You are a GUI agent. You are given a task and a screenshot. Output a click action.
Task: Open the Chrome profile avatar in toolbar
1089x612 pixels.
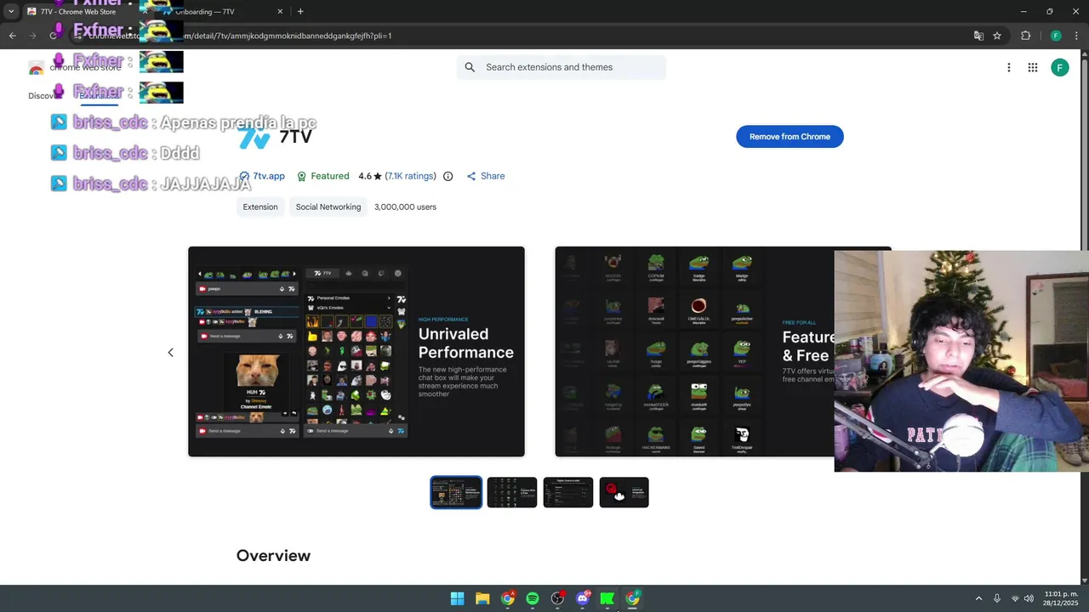[1056, 36]
